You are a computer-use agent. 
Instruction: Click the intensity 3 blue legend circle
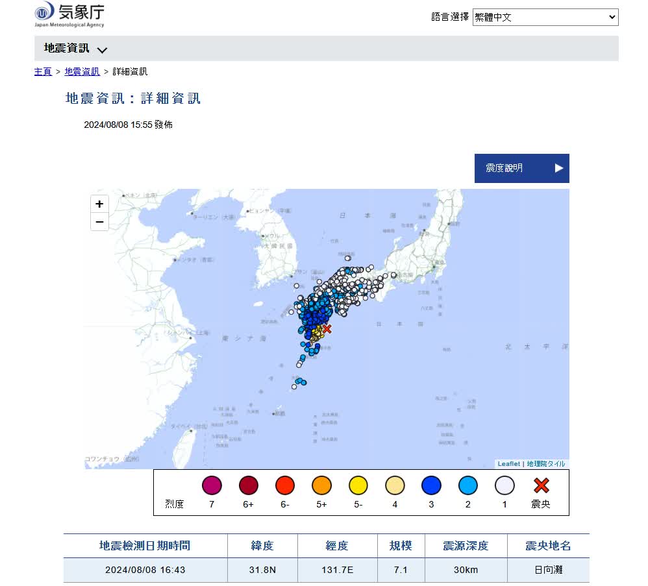(x=431, y=485)
